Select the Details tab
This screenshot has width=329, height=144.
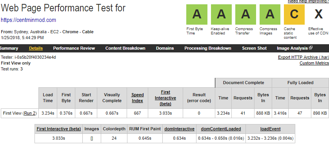36,49
